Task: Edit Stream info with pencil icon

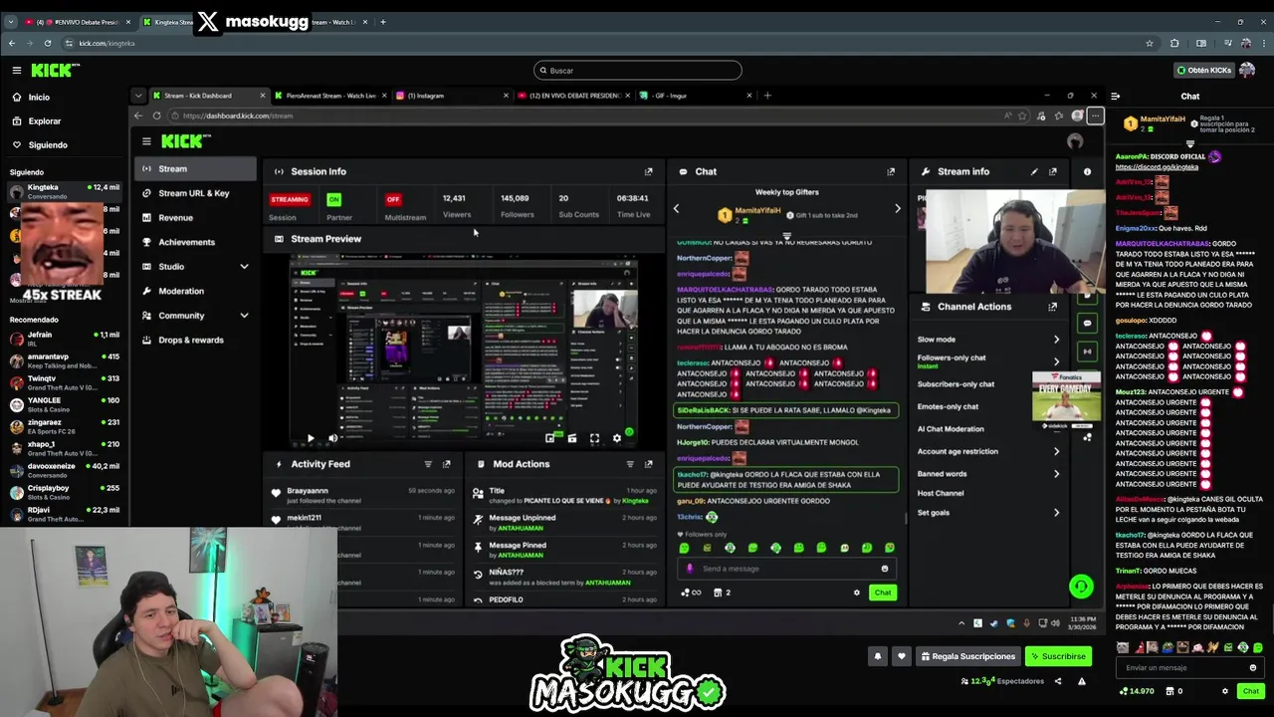Action: click(1034, 171)
